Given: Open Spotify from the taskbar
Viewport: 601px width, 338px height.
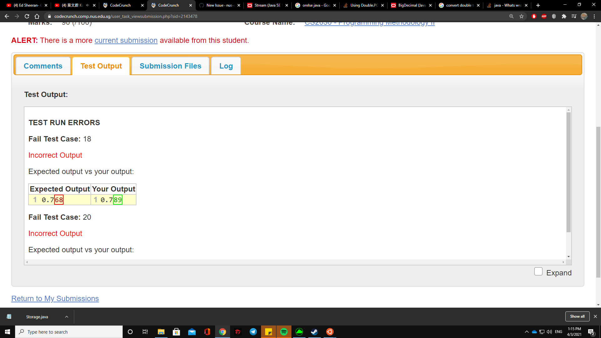Looking at the screenshot, I should tap(284, 332).
